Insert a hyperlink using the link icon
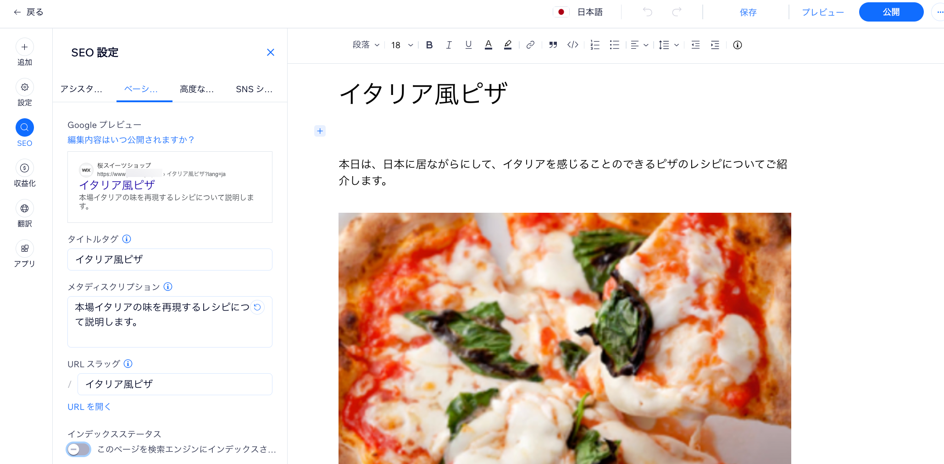This screenshot has height=464, width=944. point(530,45)
